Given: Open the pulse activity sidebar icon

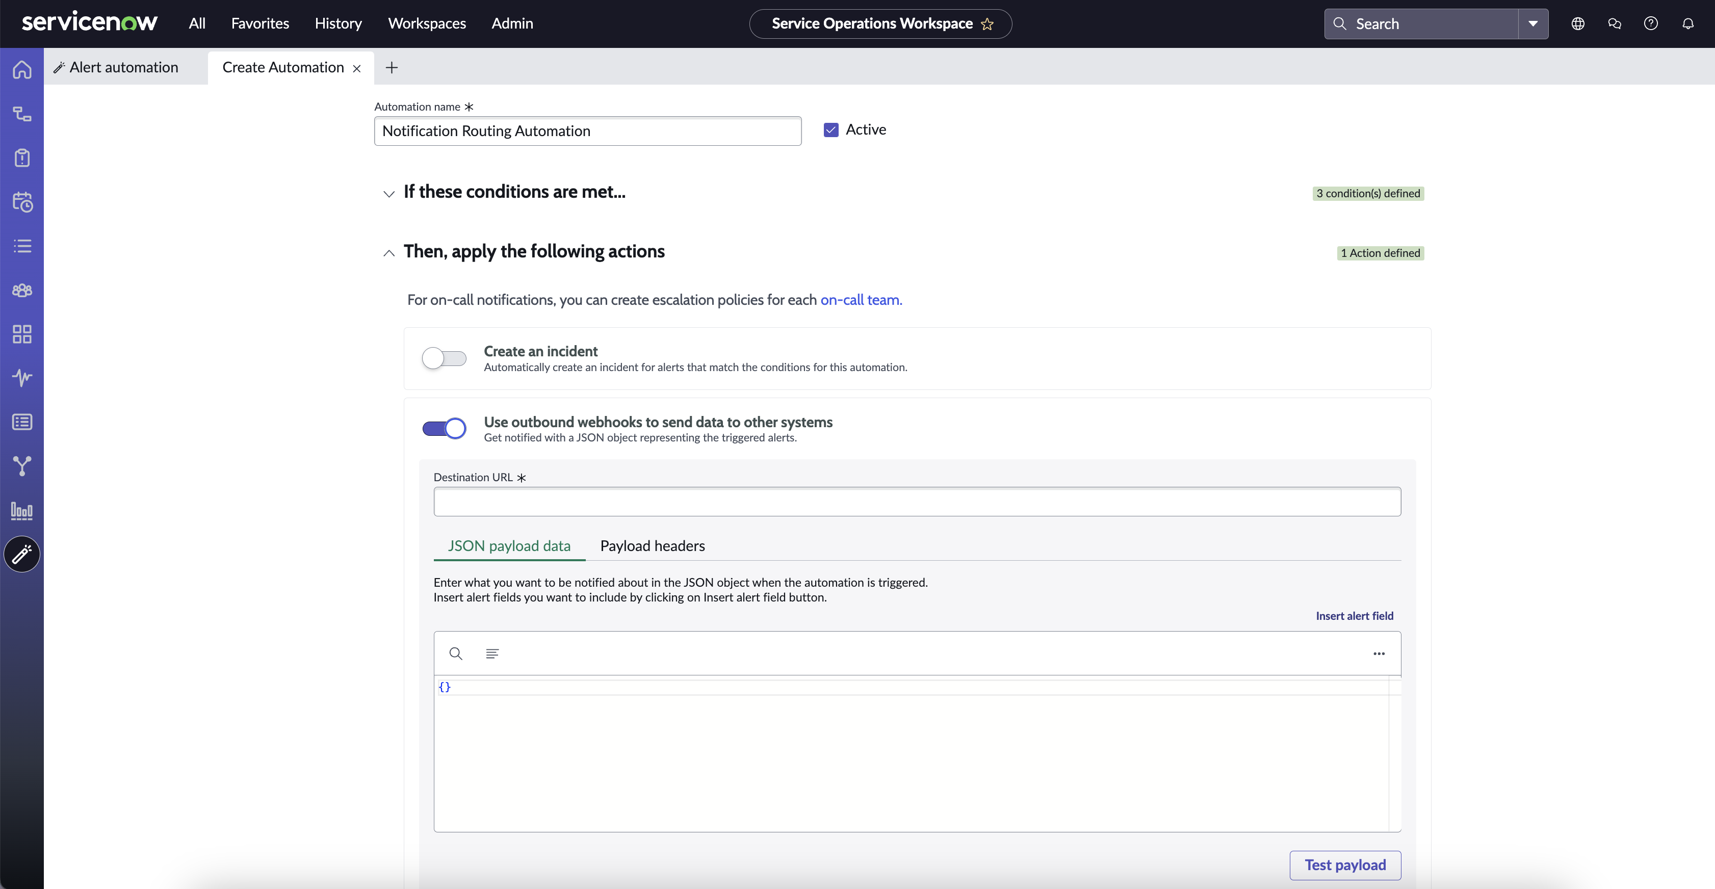Looking at the screenshot, I should point(22,378).
